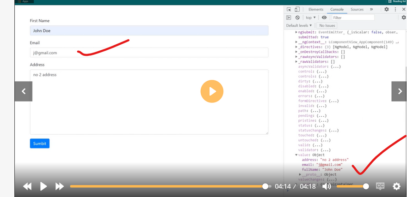The height and width of the screenshot is (197, 407).
Task: Open the DevTools three-dot options menu
Action: [x=396, y=9]
